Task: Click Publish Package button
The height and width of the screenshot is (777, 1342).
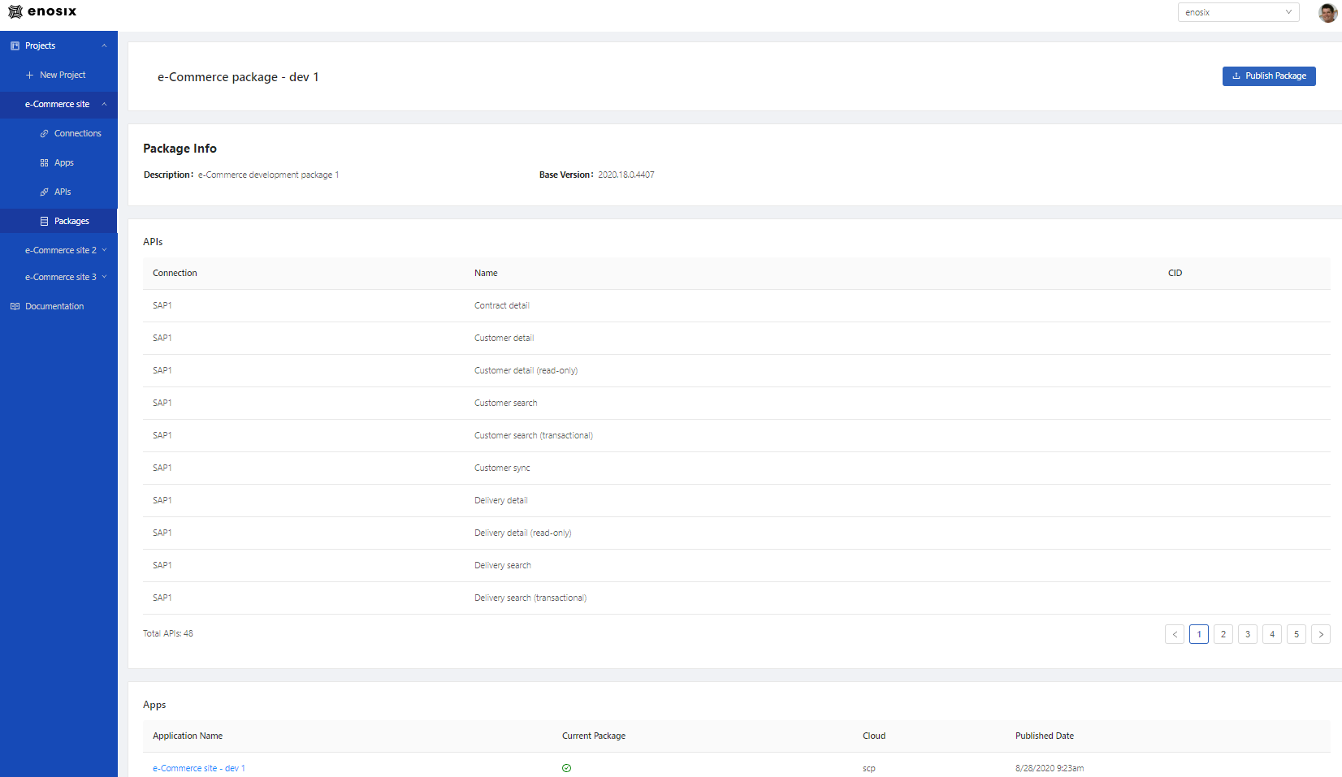Action: (x=1269, y=76)
